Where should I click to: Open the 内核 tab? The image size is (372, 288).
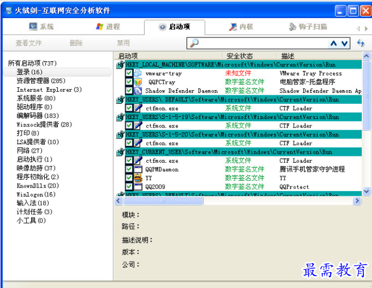click(x=241, y=27)
